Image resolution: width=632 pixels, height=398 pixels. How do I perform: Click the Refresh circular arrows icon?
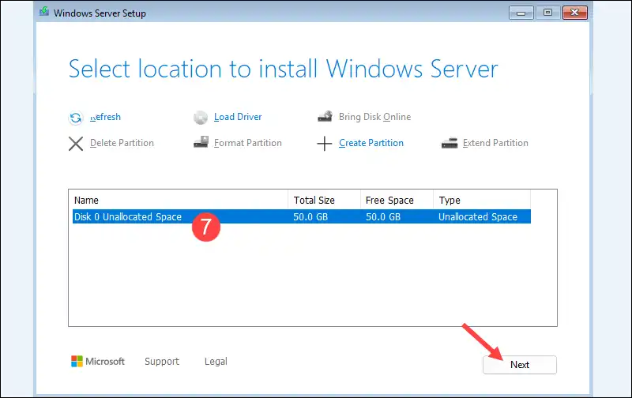[x=76, y=118]
